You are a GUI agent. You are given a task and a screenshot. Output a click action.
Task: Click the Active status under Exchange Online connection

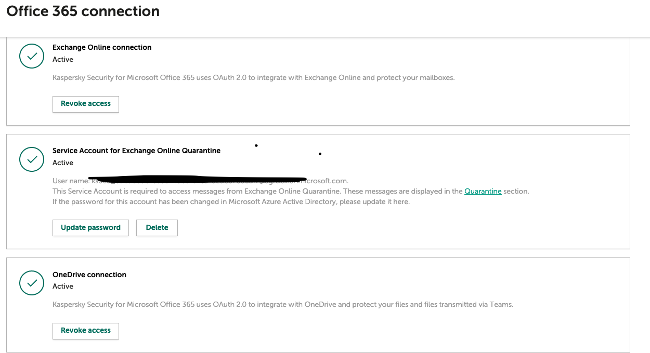click(x=63, y=60)
